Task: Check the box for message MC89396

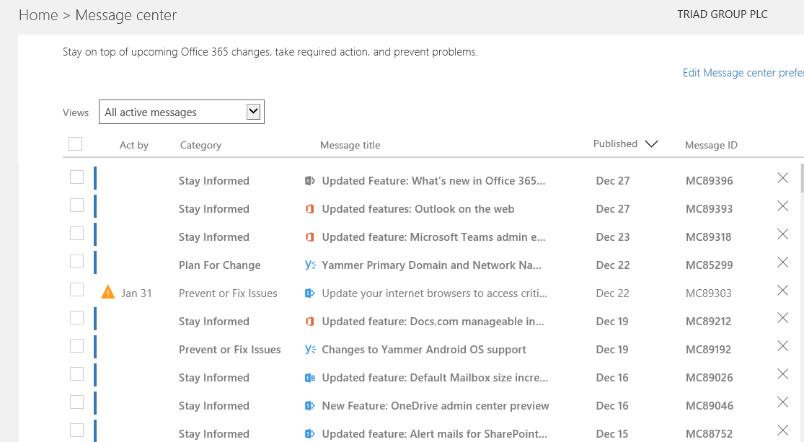Action: (77, 177)
